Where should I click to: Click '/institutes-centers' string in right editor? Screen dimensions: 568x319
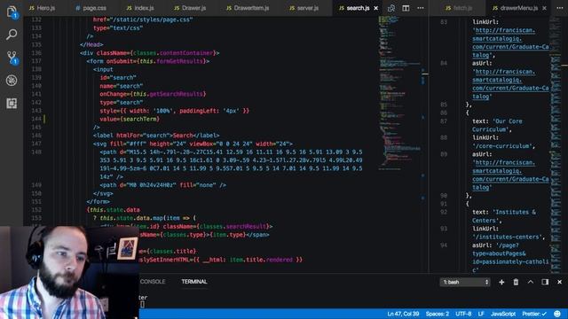pos(507,237)
